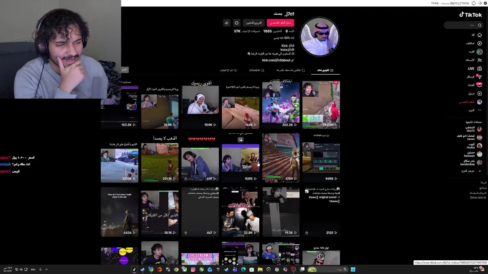Open video thumbnail with 467 views
488x274 pixels.
point(200,212)
